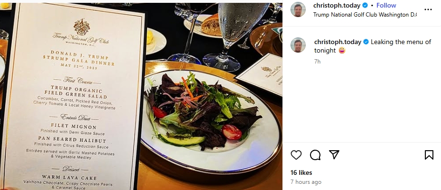Click the emoji in the caption

[342, 51]
